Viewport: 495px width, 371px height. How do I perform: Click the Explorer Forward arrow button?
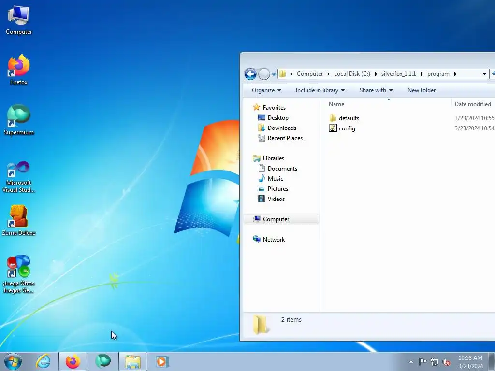[264, 74]
